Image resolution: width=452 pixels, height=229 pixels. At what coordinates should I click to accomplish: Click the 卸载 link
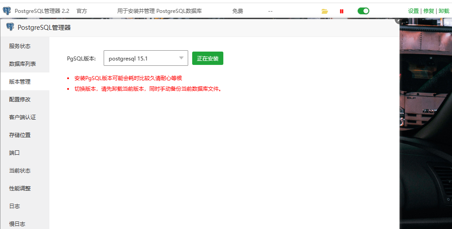(444, 11)
